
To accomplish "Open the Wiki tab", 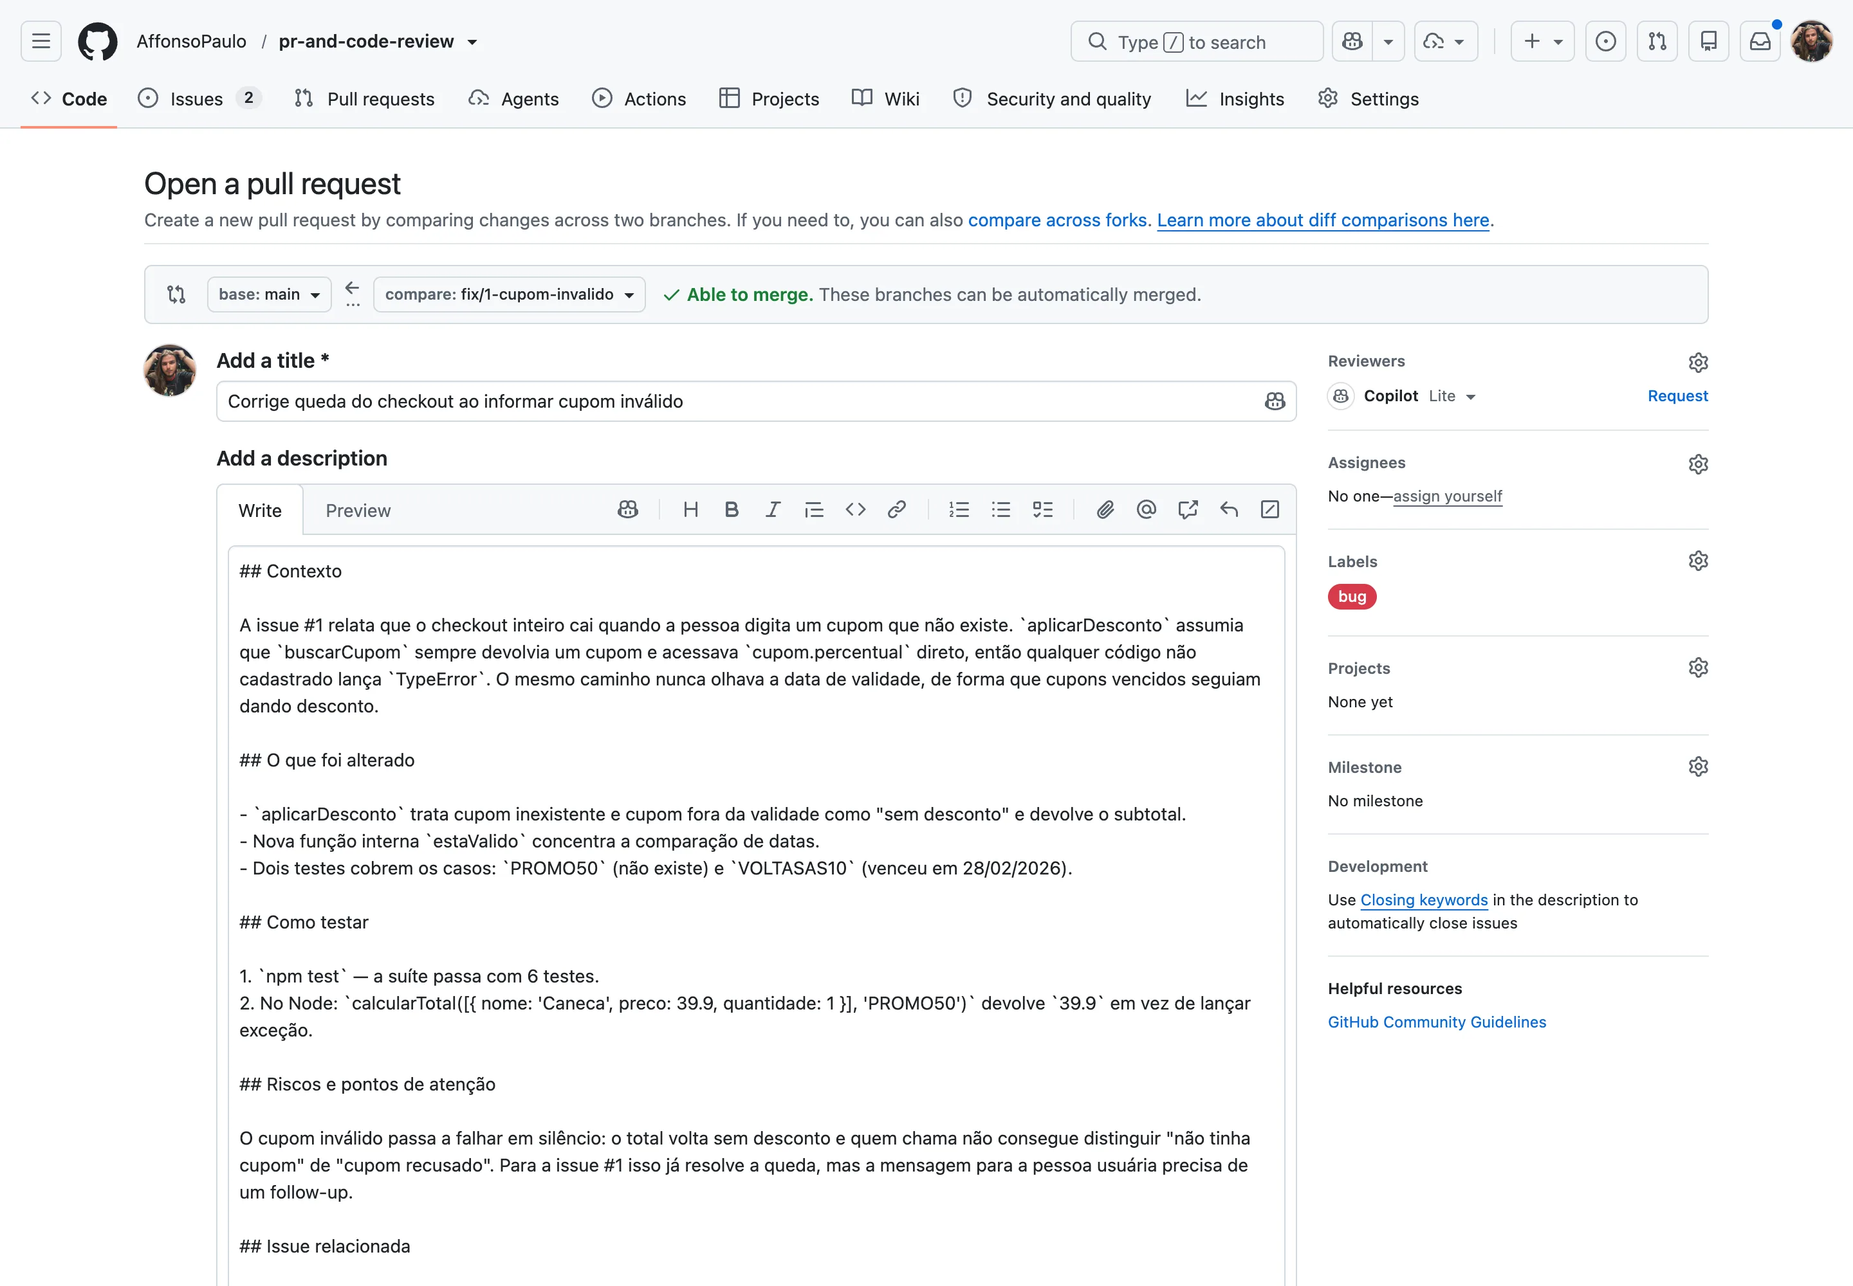I will (885, 99).
